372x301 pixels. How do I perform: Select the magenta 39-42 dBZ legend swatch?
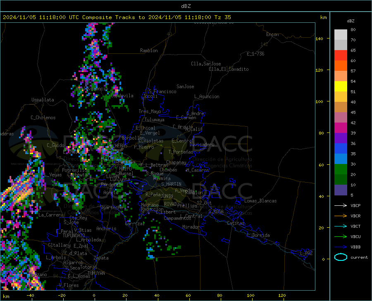(x=341, y=128)
